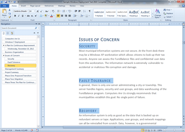Switch to the Page Layout tab

coord(35,6)
